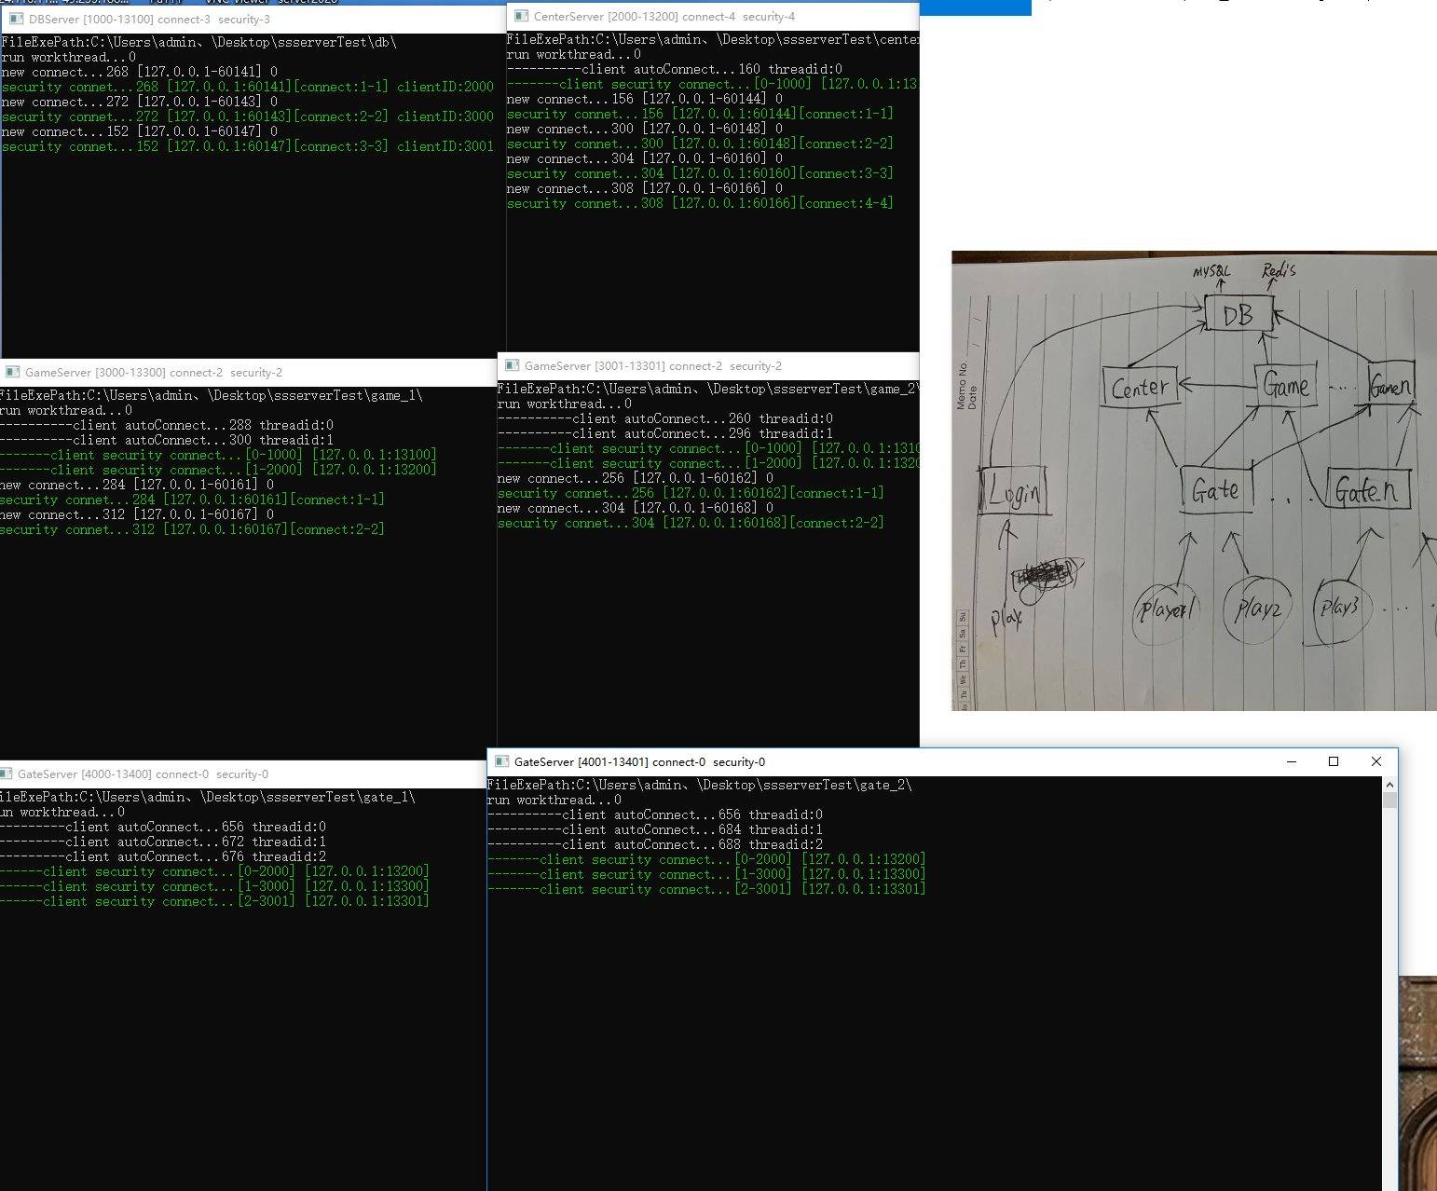Click gate_1 'client autoConnect...676 threadid:2' line
The image size is (1437, 1191).
pyautogui.click(x=163, y=856)
